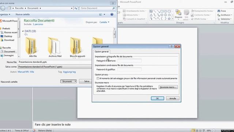234x132 pixels.
Task: Click the help button in Opzioni generali
Action: pyautogui.click(x=171, y=47)
